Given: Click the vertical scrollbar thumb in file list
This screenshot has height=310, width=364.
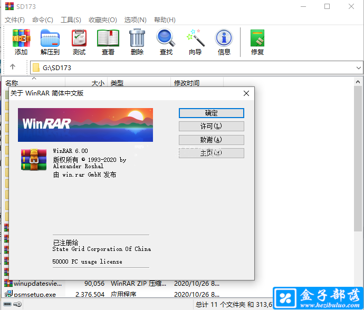Looking at the screenshot, I should pyautogui.click(x=358, y=159).
